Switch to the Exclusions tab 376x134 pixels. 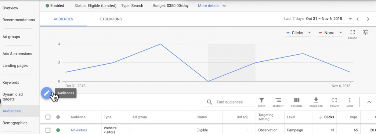coord(111,19)
